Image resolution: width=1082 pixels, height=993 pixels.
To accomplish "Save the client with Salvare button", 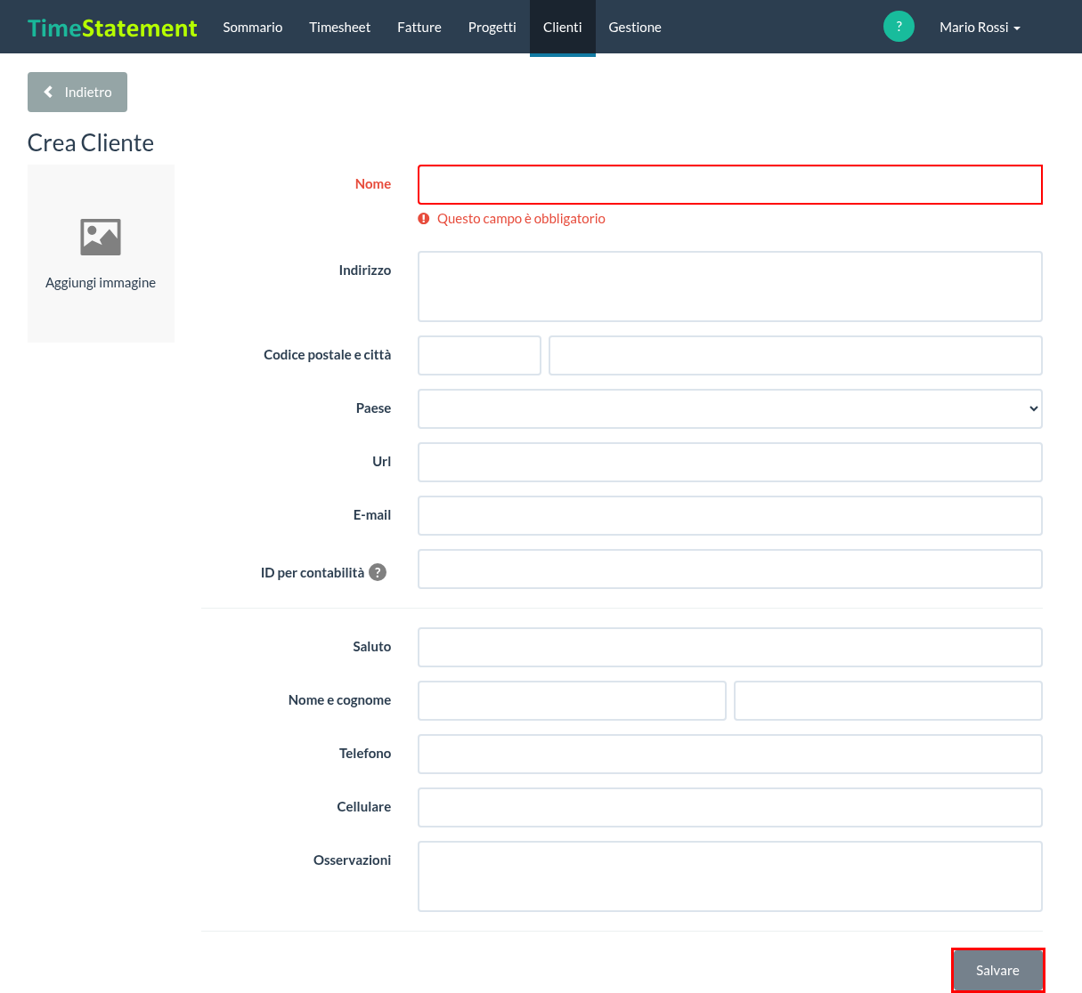I will click(997, 970).
